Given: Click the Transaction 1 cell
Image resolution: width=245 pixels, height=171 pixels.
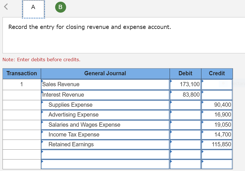Looking at the screenshot, I should (21, 84).
